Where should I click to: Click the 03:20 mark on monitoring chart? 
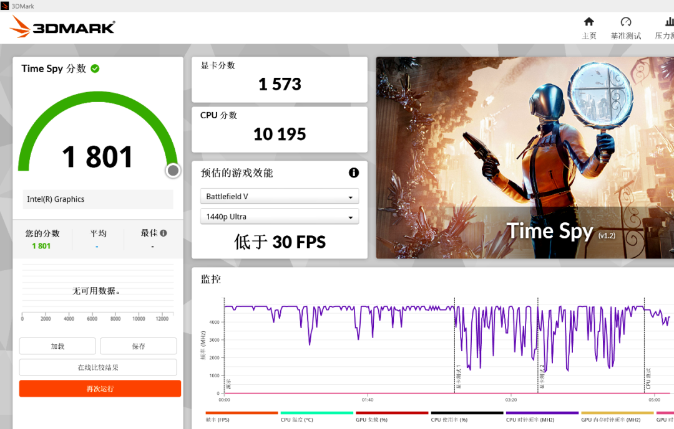(x=510, y=399)
